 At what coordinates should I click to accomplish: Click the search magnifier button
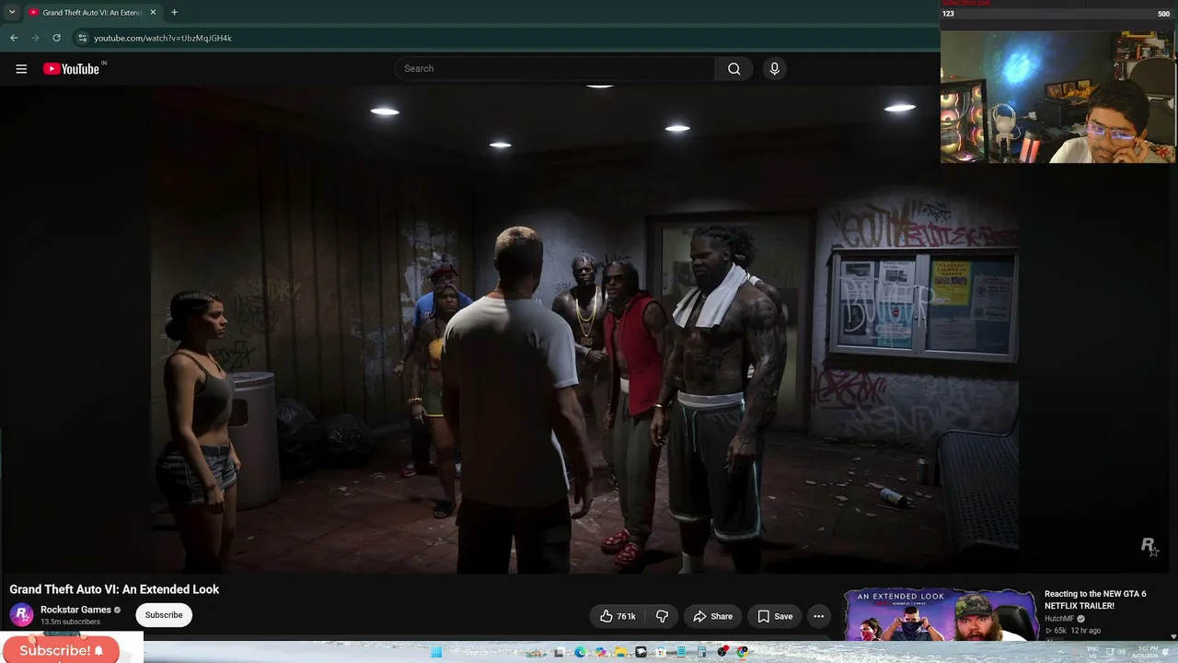click(733, 69)
